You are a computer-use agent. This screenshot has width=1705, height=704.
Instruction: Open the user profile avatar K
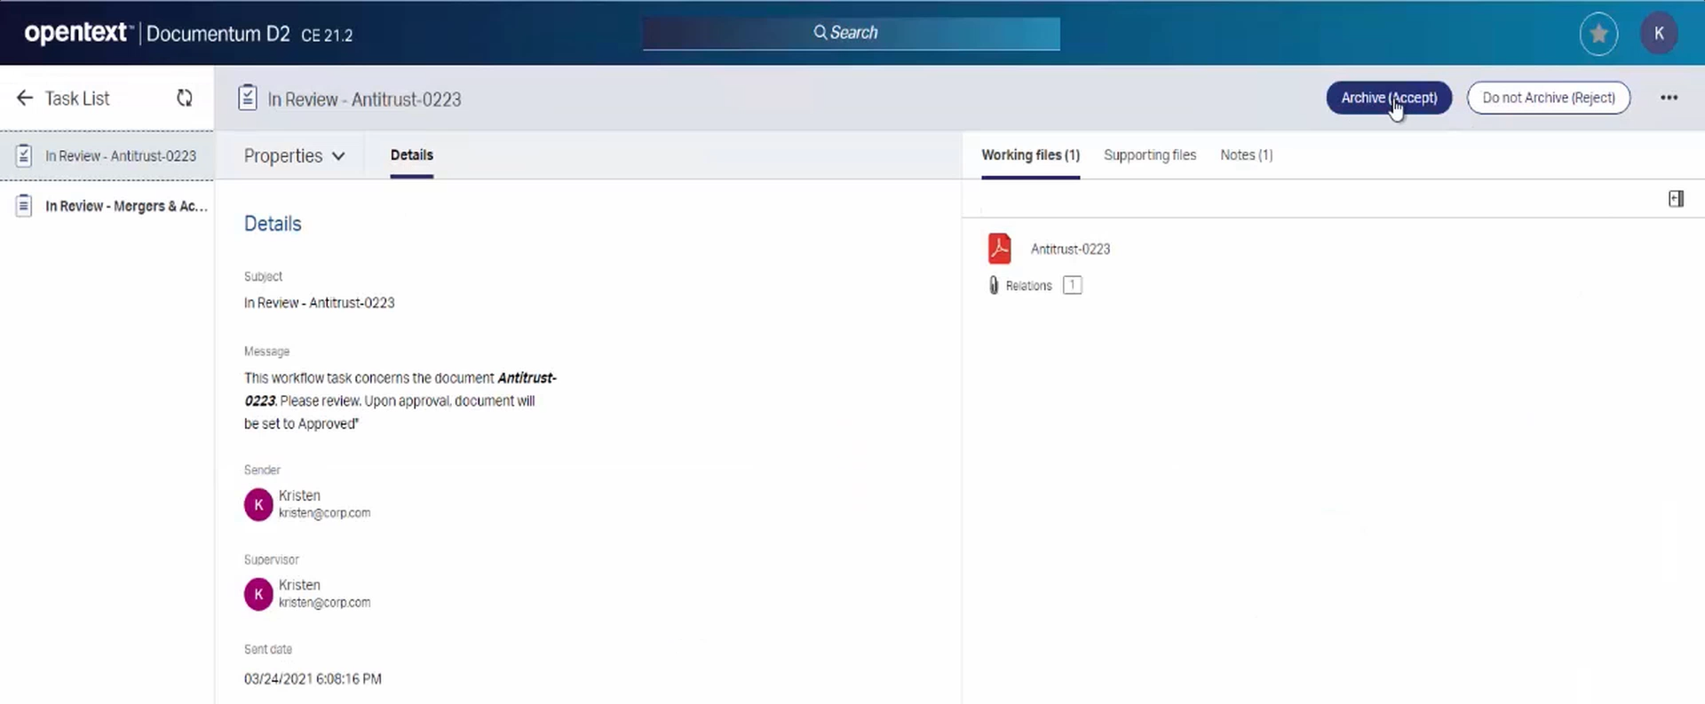click(x=1658, y=35)
